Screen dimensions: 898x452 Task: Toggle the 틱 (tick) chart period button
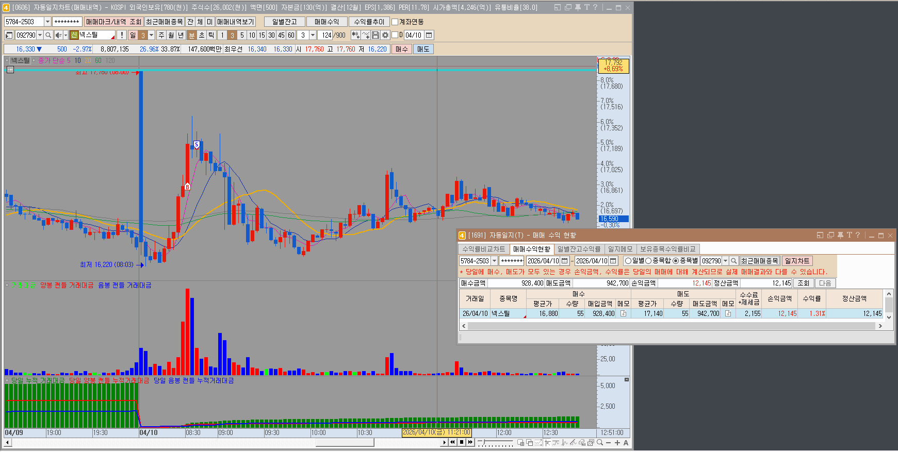pyautogui.click(x=211, y=35)
